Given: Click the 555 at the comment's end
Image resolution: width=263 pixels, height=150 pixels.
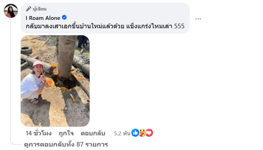Looking at the screenshot, I should coord(179,26).
